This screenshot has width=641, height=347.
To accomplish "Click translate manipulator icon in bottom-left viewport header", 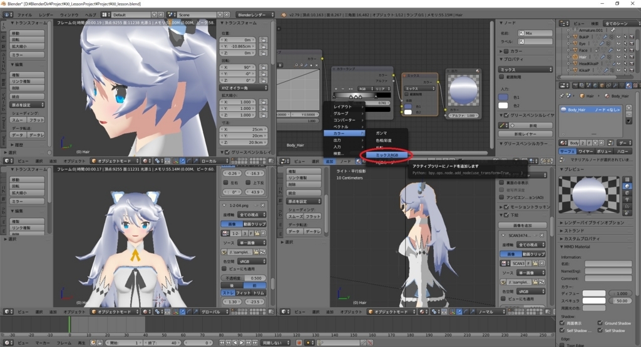I will point(182,311).
